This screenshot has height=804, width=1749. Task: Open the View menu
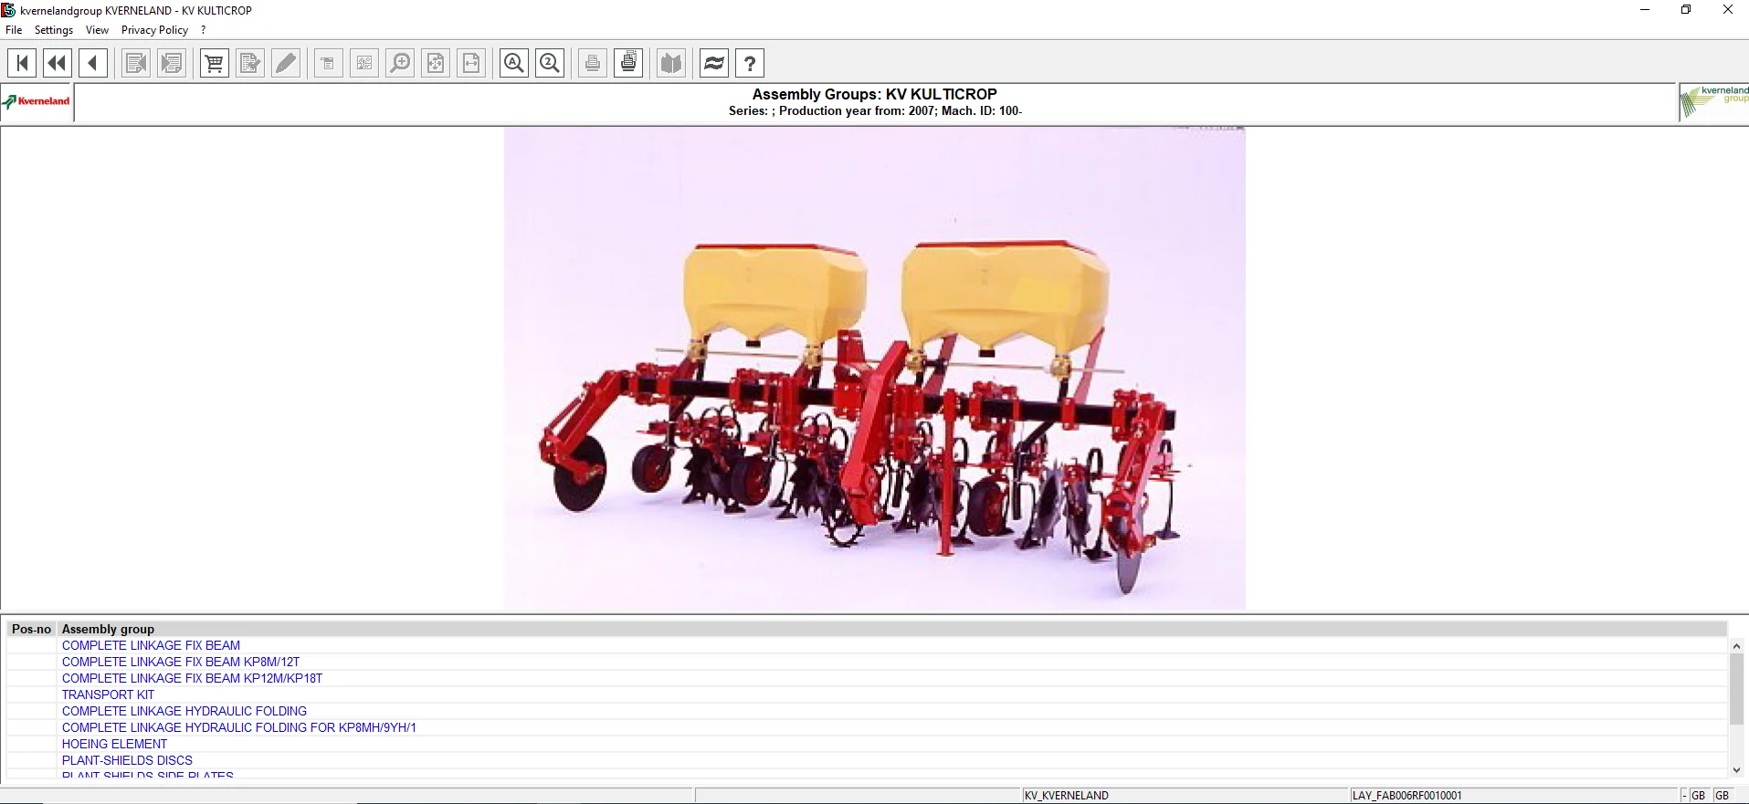[x=97, y=30]
